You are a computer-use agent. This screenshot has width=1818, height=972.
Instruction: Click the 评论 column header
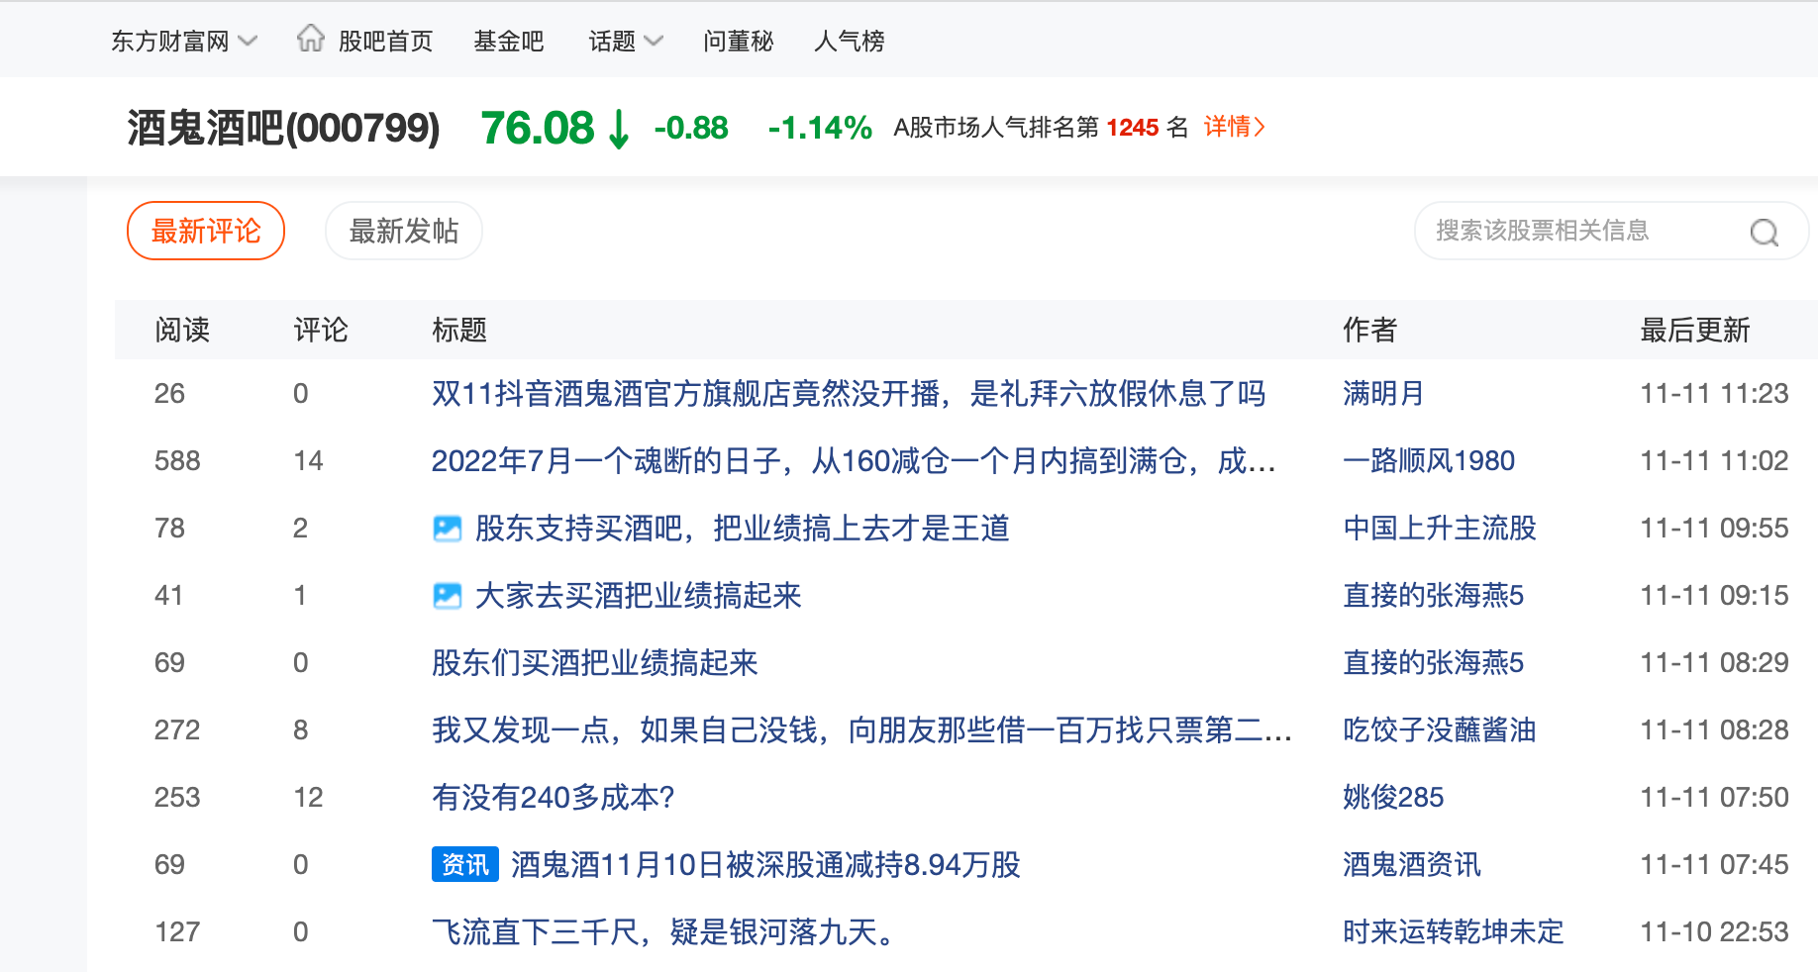[x=321, y=330]
